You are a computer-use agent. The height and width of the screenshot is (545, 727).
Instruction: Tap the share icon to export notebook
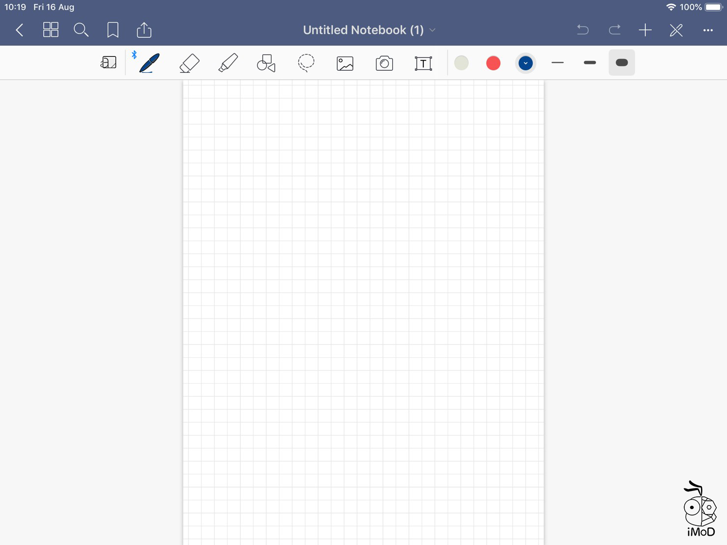[144, 30]
